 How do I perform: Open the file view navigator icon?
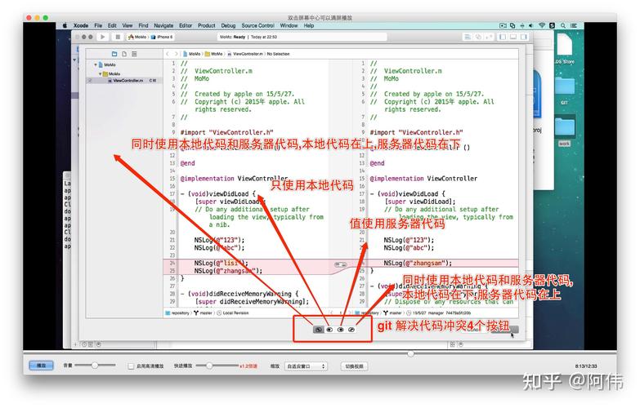124,54
